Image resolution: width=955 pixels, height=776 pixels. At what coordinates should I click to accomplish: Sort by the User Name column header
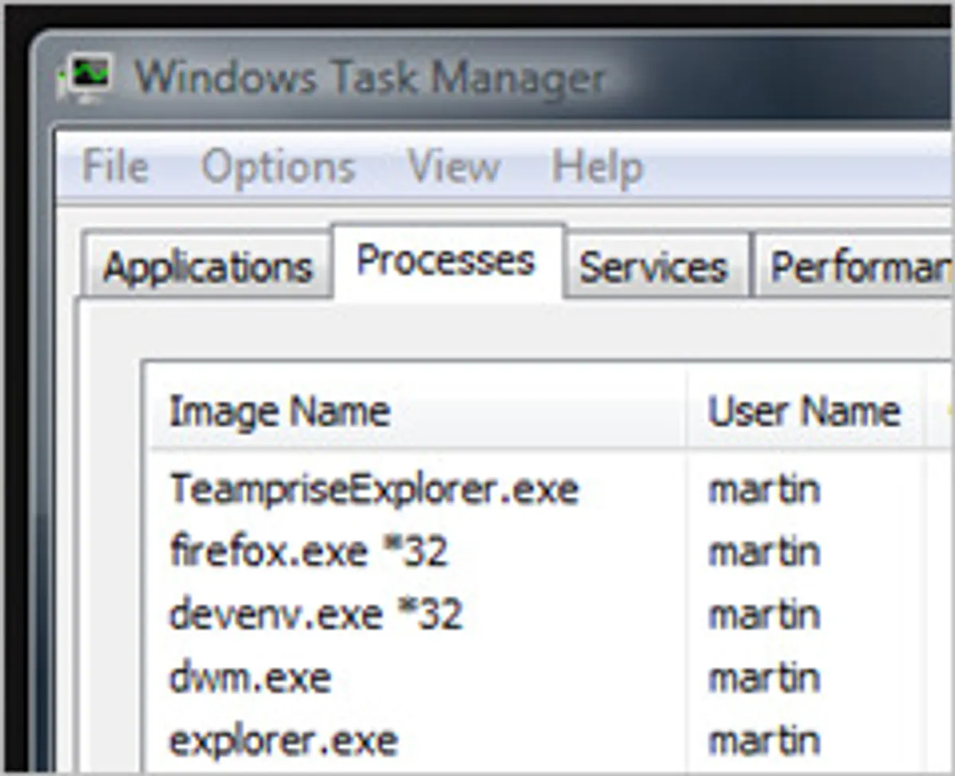click(805, 412)
